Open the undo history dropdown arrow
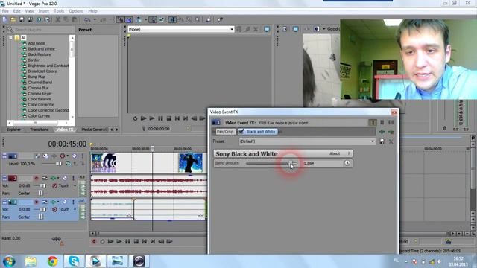 pos(95,19)
